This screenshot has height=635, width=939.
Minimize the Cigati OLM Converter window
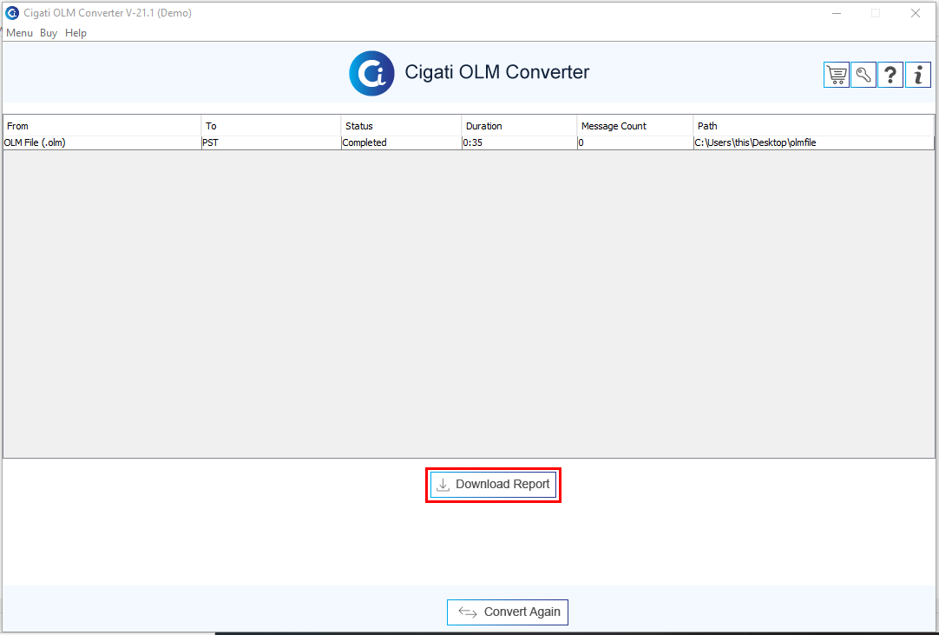837,13
